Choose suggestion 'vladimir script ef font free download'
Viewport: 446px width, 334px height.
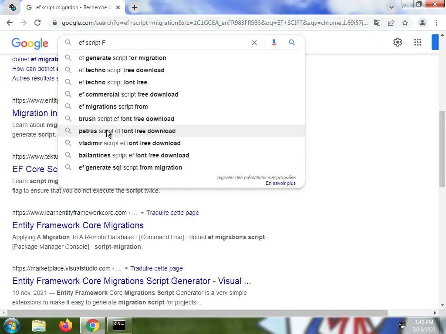181,143
